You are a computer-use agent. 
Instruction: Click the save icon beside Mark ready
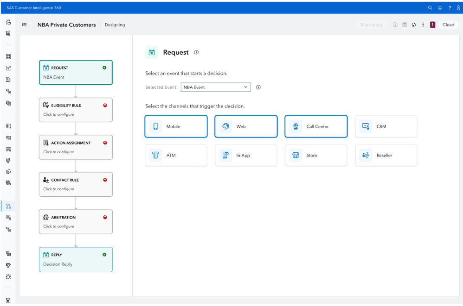[x=405, y=25]
